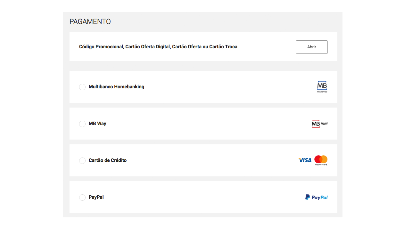
Task: Select Multibanco Homebanking radio button
Action: coord(82,87)
